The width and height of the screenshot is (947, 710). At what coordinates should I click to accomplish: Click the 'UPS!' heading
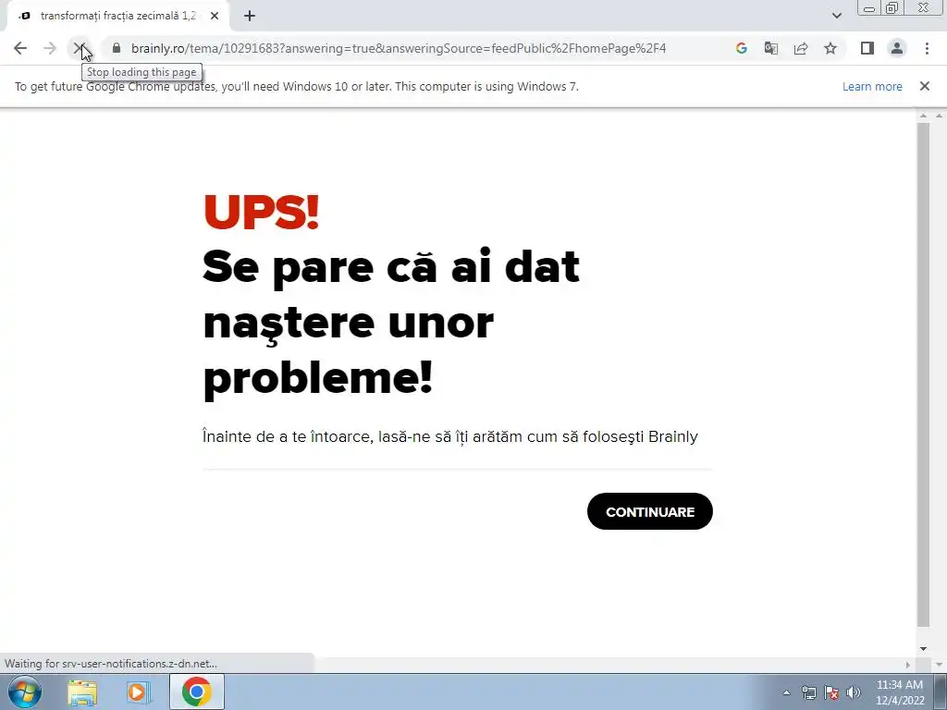261,212
